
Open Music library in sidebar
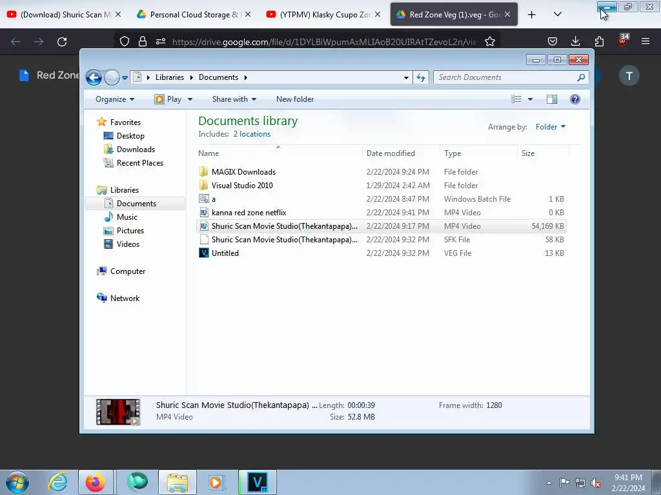pos(127,217)
